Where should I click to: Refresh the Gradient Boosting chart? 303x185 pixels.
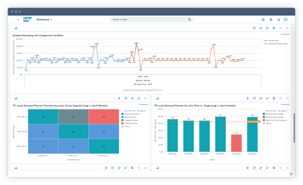pyautogui.click(x=254, y=28)
